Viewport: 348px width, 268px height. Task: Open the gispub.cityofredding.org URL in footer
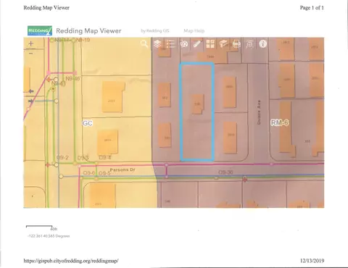click(x=71, y=261)
